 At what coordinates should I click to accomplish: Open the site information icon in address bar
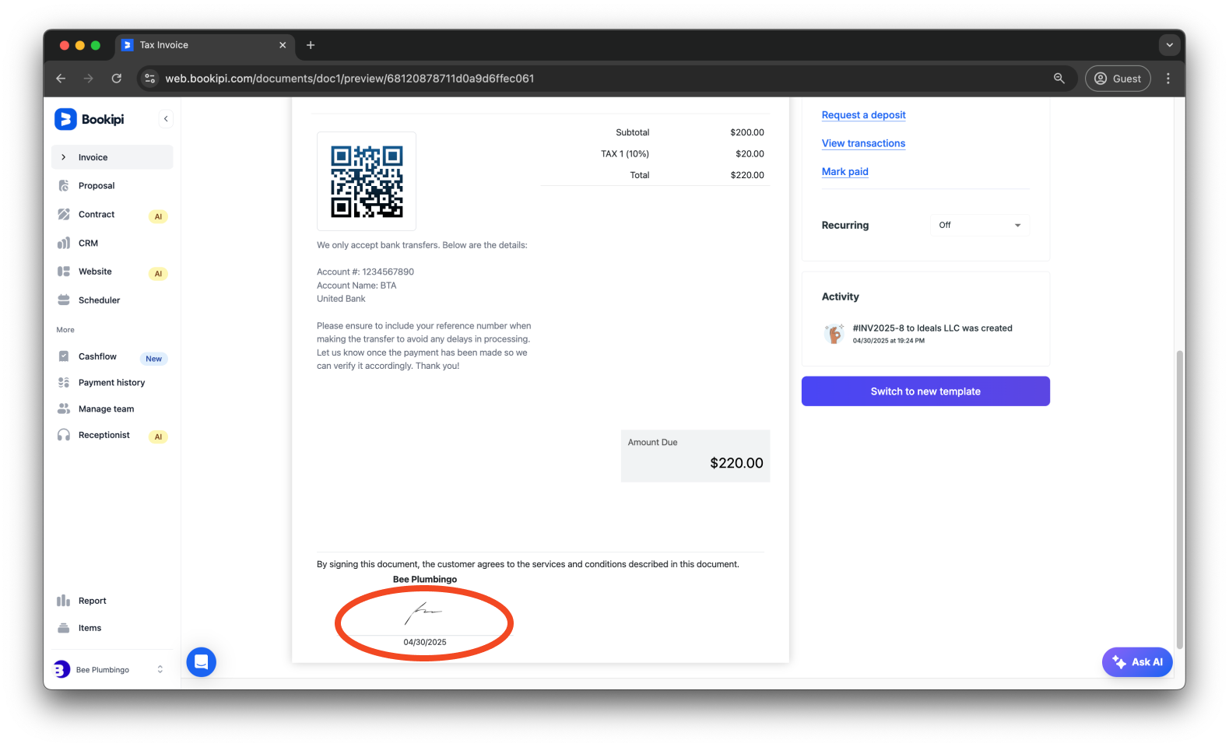[x=150, y=79]
